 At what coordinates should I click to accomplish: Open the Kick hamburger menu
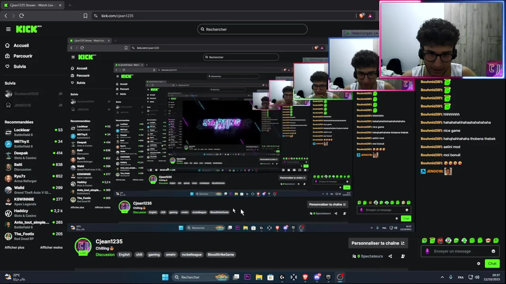8,29
